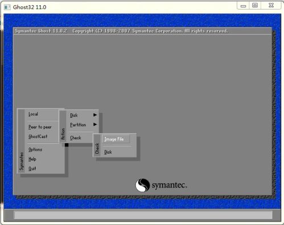Choose Partition in the Action menu
284x225 pixels.
[78, 124]
